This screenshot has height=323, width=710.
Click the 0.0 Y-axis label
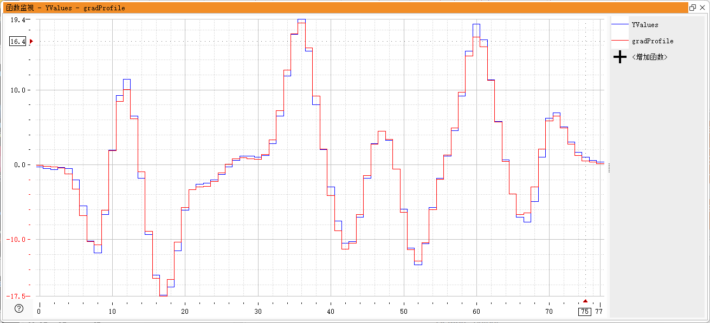[x=20, y=165]
